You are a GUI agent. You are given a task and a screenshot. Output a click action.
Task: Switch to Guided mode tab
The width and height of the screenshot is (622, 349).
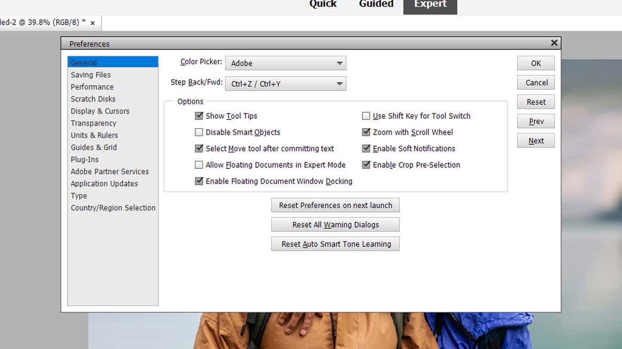click(376, 4)
